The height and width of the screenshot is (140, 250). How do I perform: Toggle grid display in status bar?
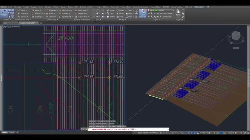coord(161,133)
